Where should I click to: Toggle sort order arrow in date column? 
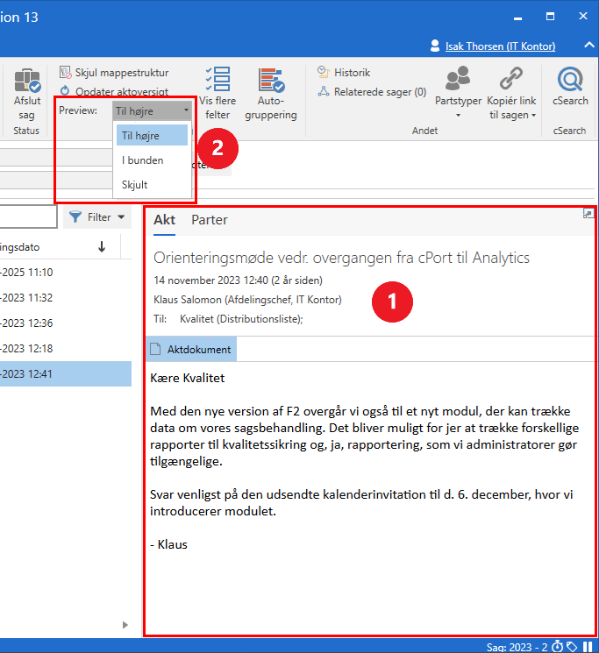pyautogui.click(x=102, y=247)
